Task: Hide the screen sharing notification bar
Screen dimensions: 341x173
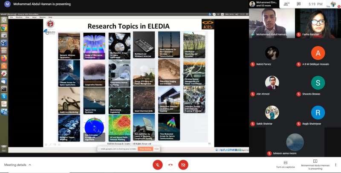Action: (156, 149)
